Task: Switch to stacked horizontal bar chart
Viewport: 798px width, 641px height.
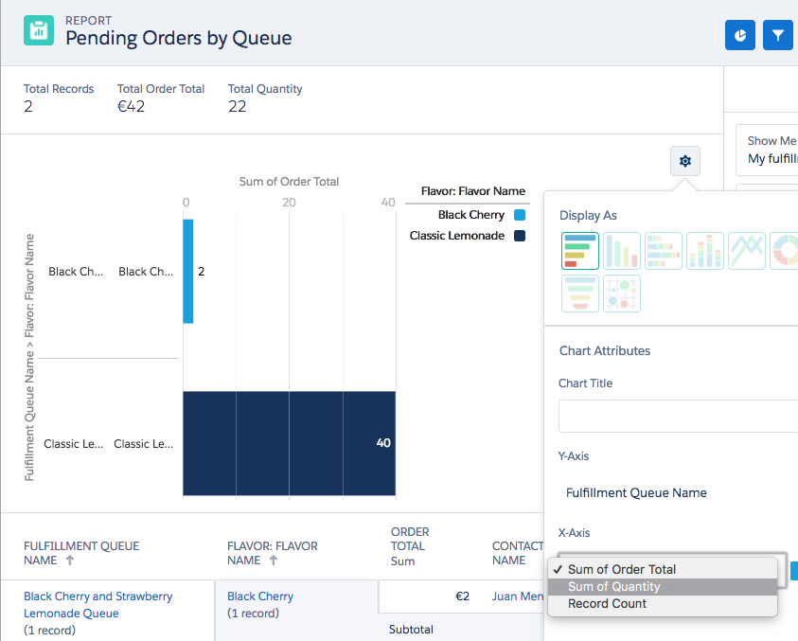Action: click(x=663, y=251)
